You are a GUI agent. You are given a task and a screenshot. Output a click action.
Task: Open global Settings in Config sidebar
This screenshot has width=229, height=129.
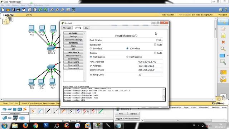point(73,37)
